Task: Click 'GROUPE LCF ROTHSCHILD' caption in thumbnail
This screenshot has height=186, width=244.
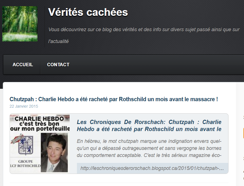Action: 25,163
